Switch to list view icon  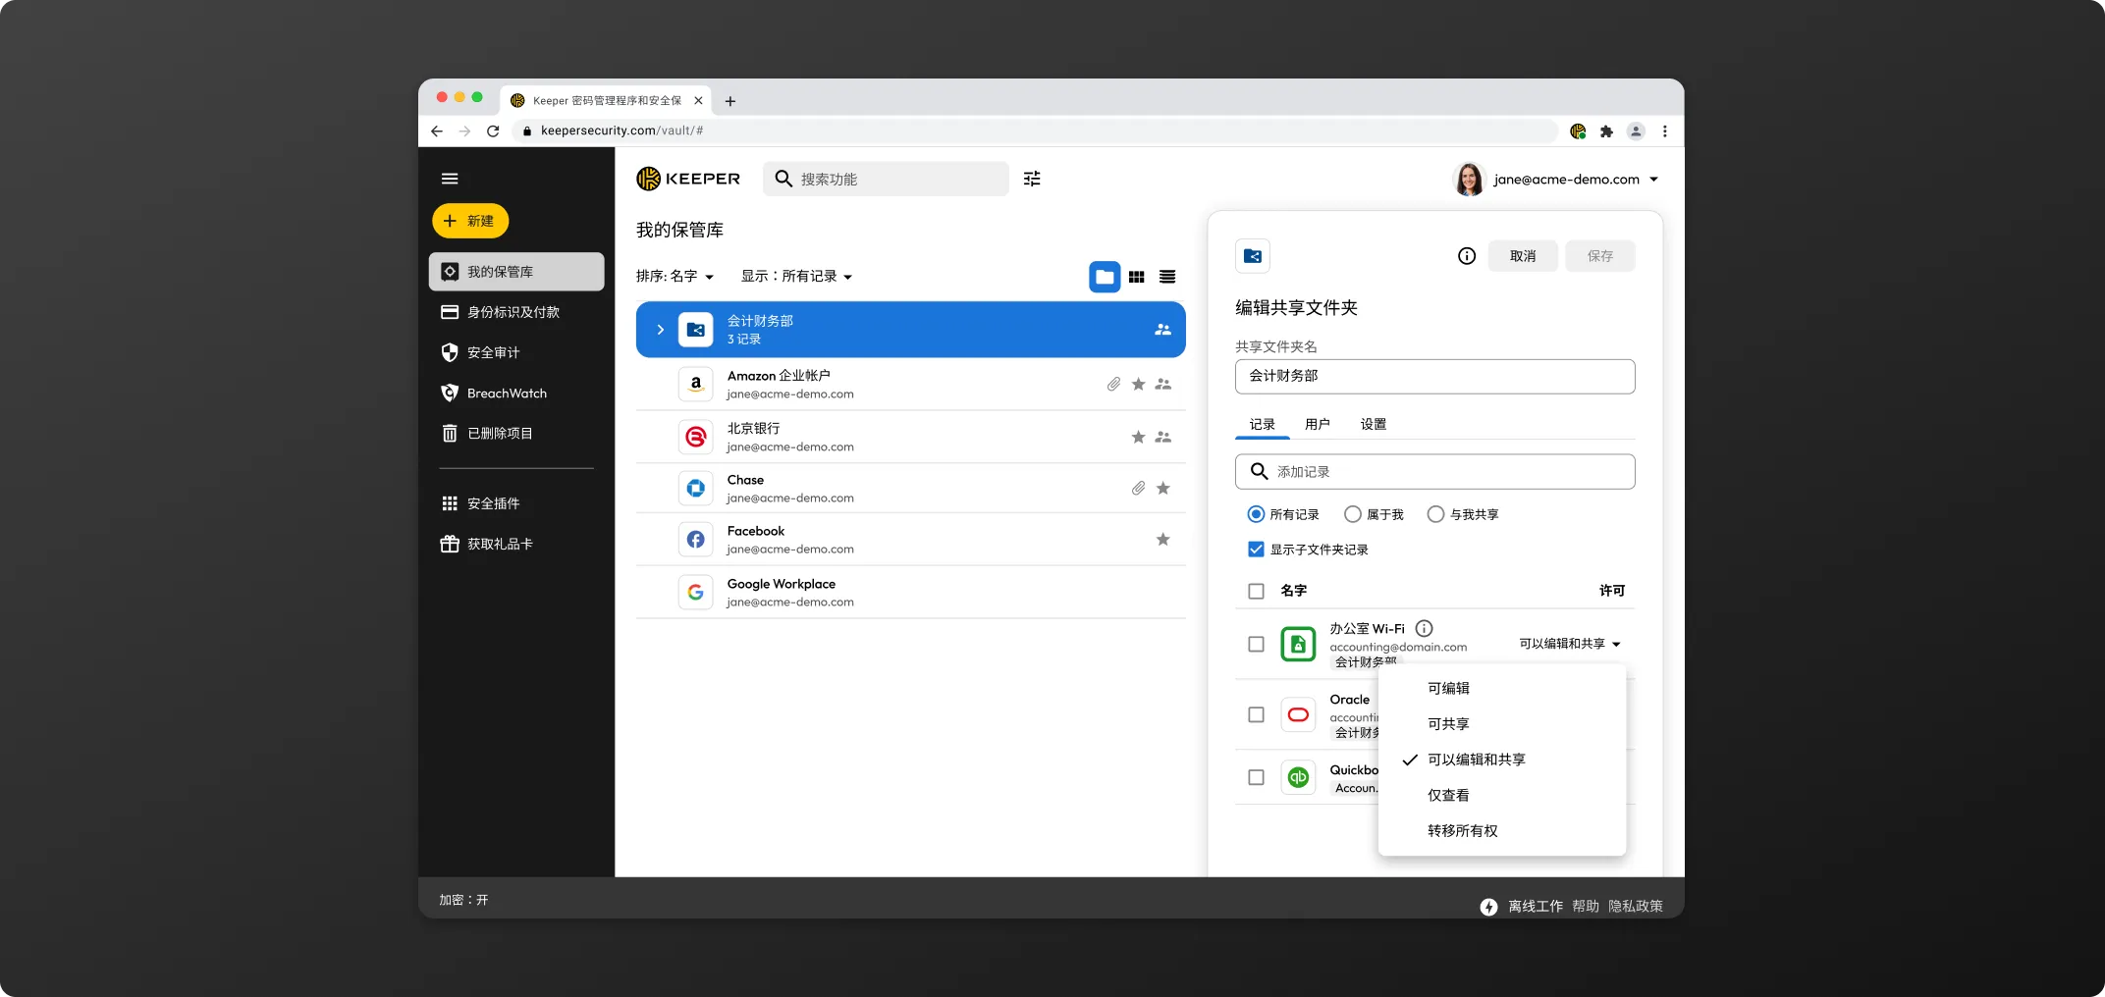click(1167, 277)
